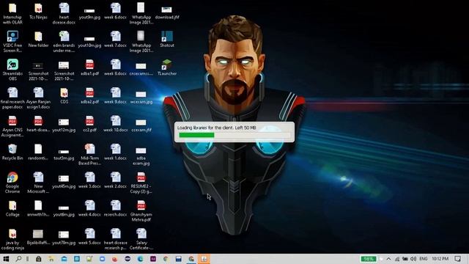Image resolution: width=469 pixels, height=264 pixels.
Task: Open the notification action center
Action: (457, 259)
